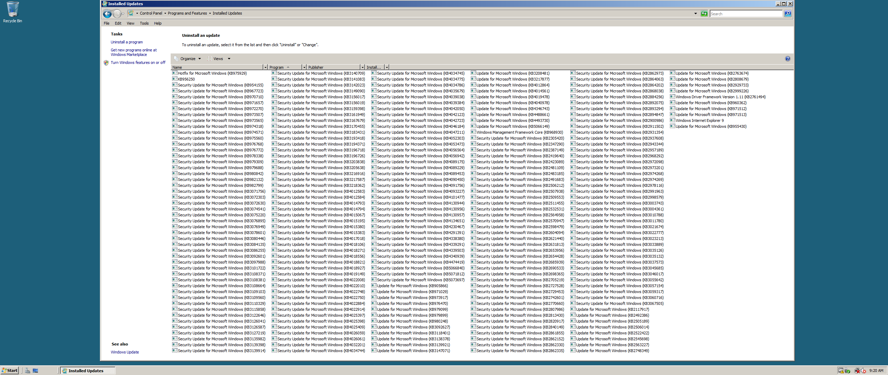
Task: Click into the Search input field
Action: click(745, 14)
